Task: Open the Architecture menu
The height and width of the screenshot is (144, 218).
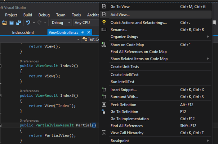Action: tap(93, 15)
